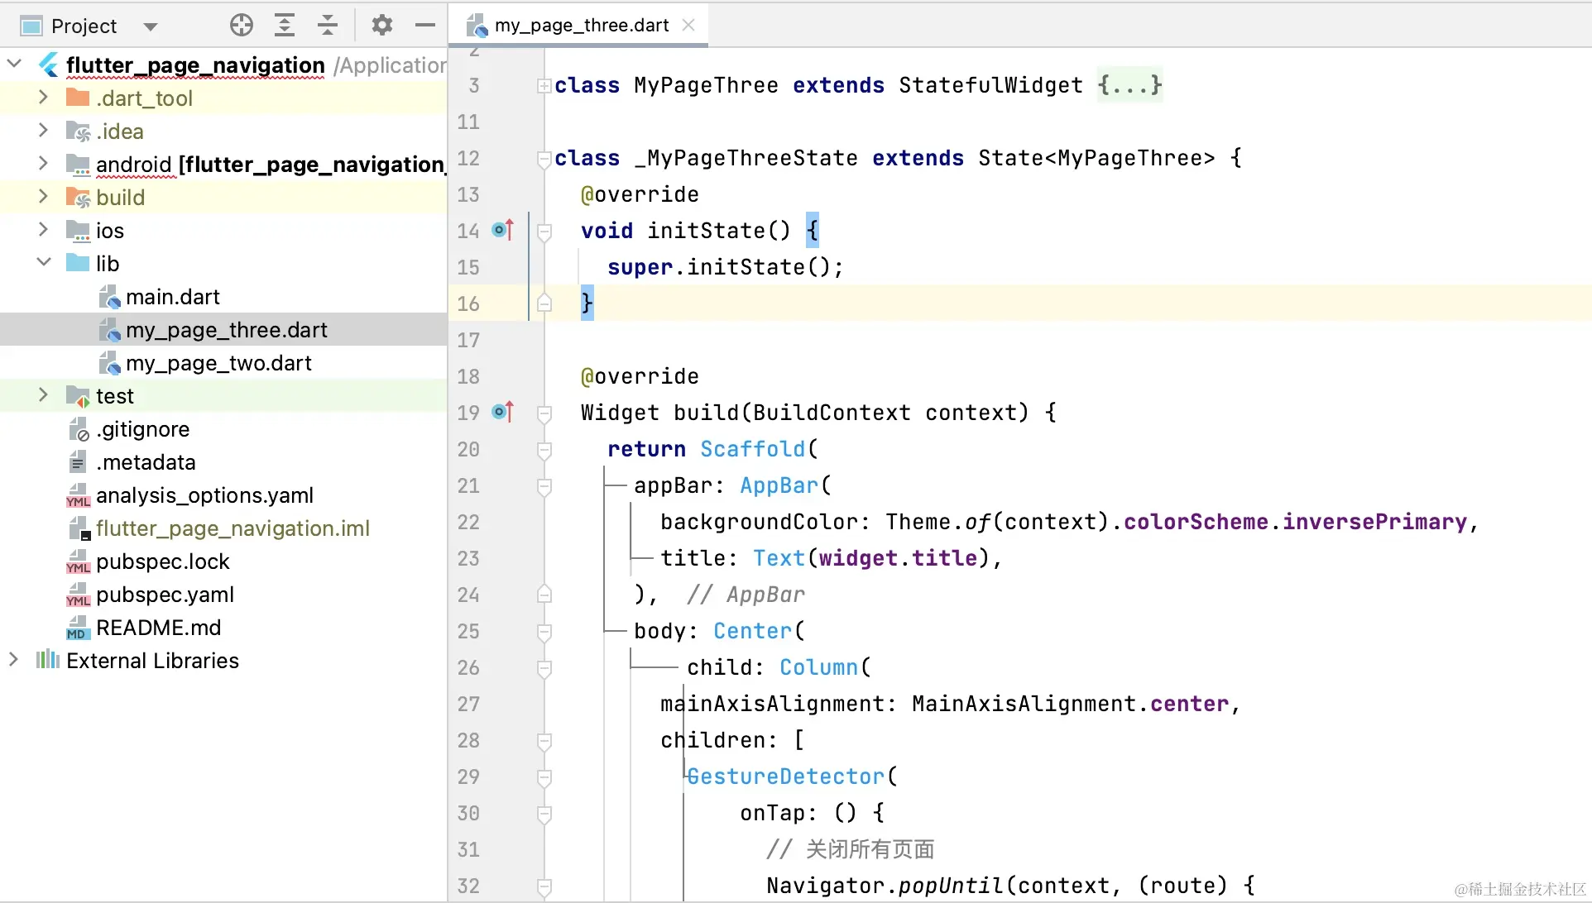
Task: Open the Project view dropdown
Action: (x=150, y=26)
